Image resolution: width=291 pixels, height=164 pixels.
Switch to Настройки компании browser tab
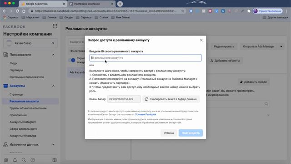click(x=91, y=4)
